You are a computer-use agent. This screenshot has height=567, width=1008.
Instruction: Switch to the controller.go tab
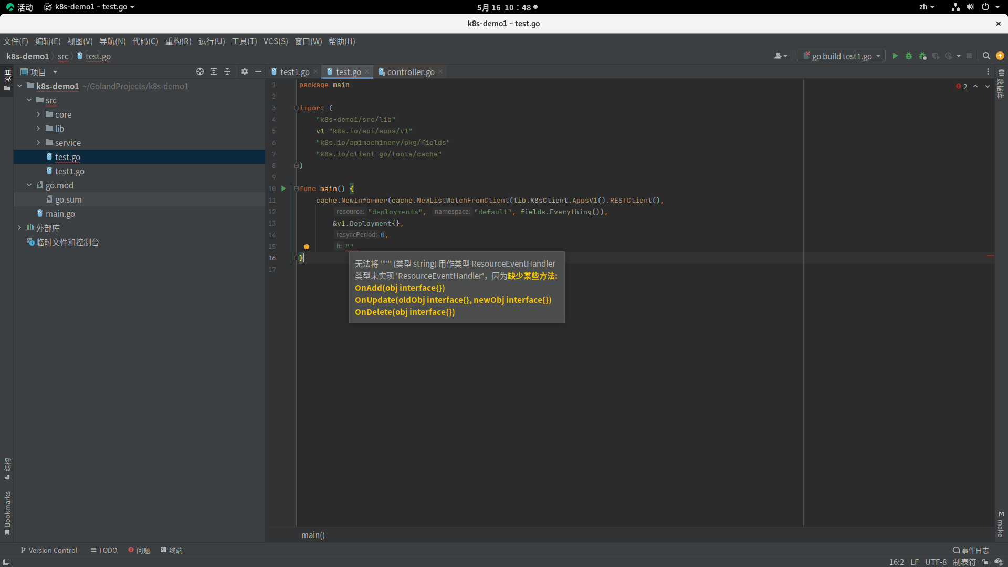(410, 72)
